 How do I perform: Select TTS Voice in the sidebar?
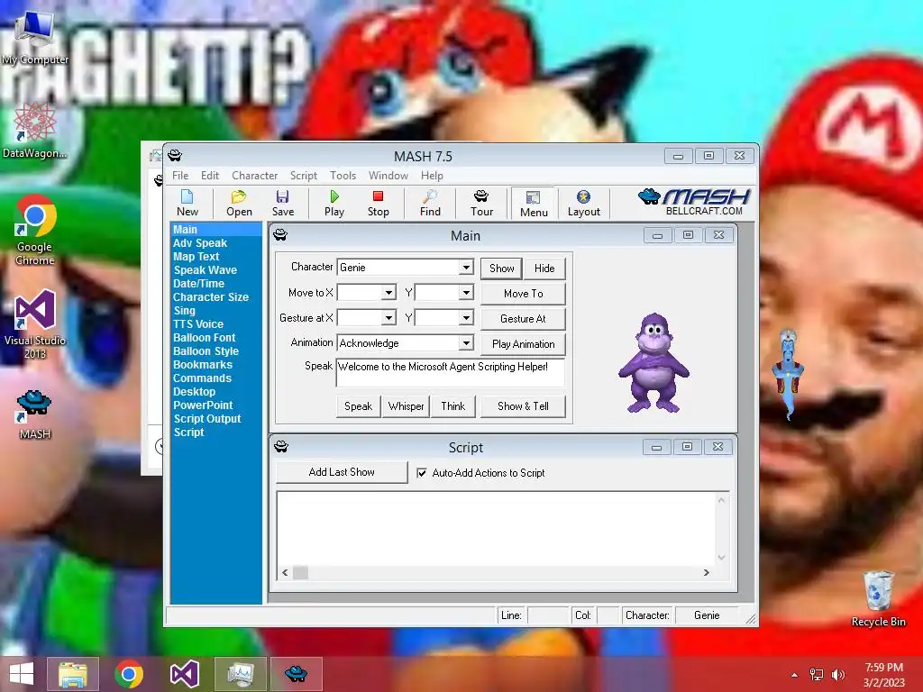click(x=198, y=324)
